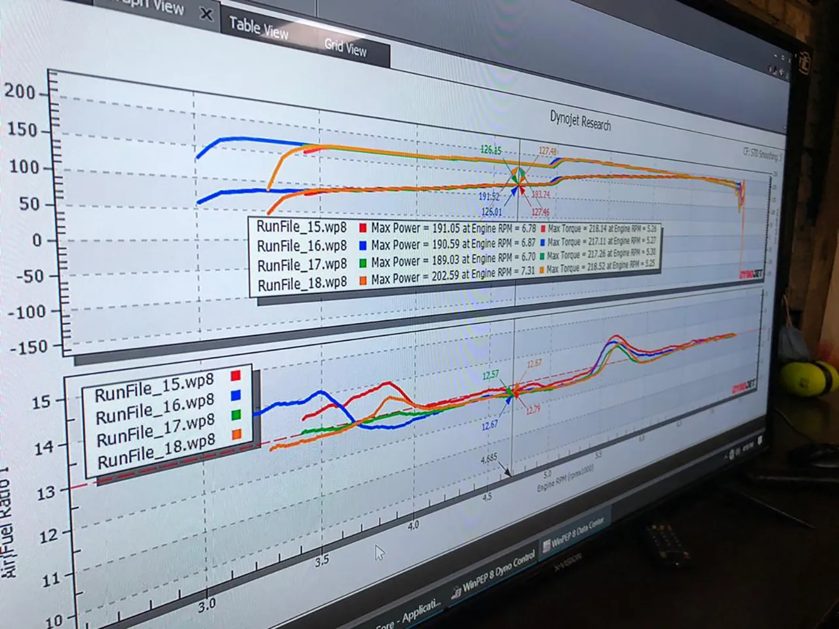The width and height of the screenshot is (839, 629).
Task: Click the 'CF: STD Smoothing: 5' label
Action: coord(762,154)
